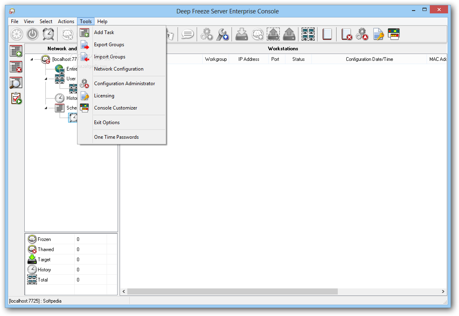The width and height of the screenshot is (459, 316).
Task: Click sidebar calendar with red X icon
Action: [x=16, y=67]
